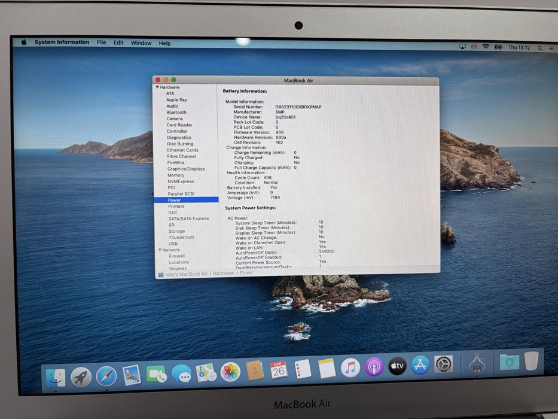Select USB in the sidebar
Image resolution: width=558 pixels, height=419 pixels.
point(173,244)
